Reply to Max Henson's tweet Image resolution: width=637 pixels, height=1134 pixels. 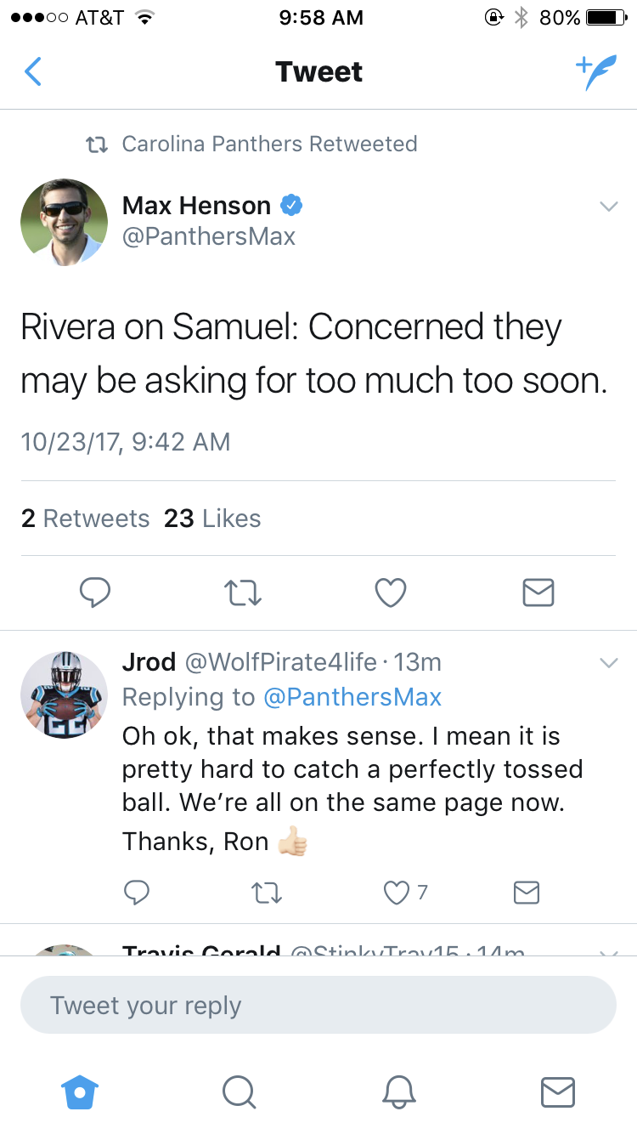coord(94,593)
